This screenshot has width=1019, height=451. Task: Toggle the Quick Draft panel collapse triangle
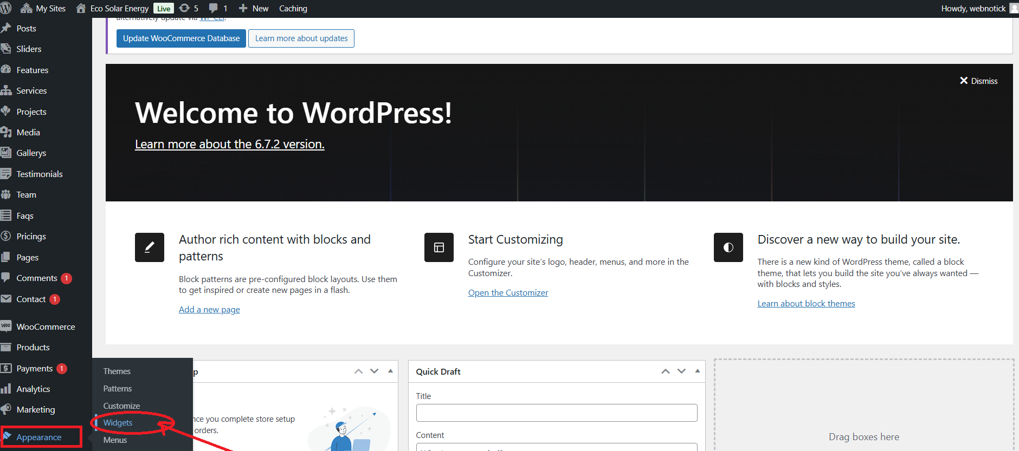(x=698, y=371)
